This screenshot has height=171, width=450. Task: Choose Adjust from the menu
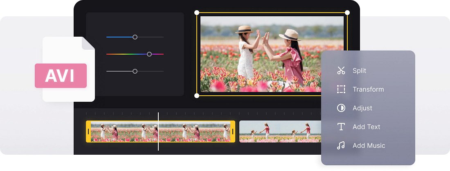coord(362,108)
